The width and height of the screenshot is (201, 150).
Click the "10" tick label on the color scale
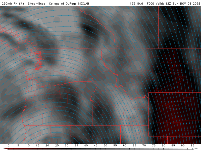pyautogui.click(x=28, y=145)
